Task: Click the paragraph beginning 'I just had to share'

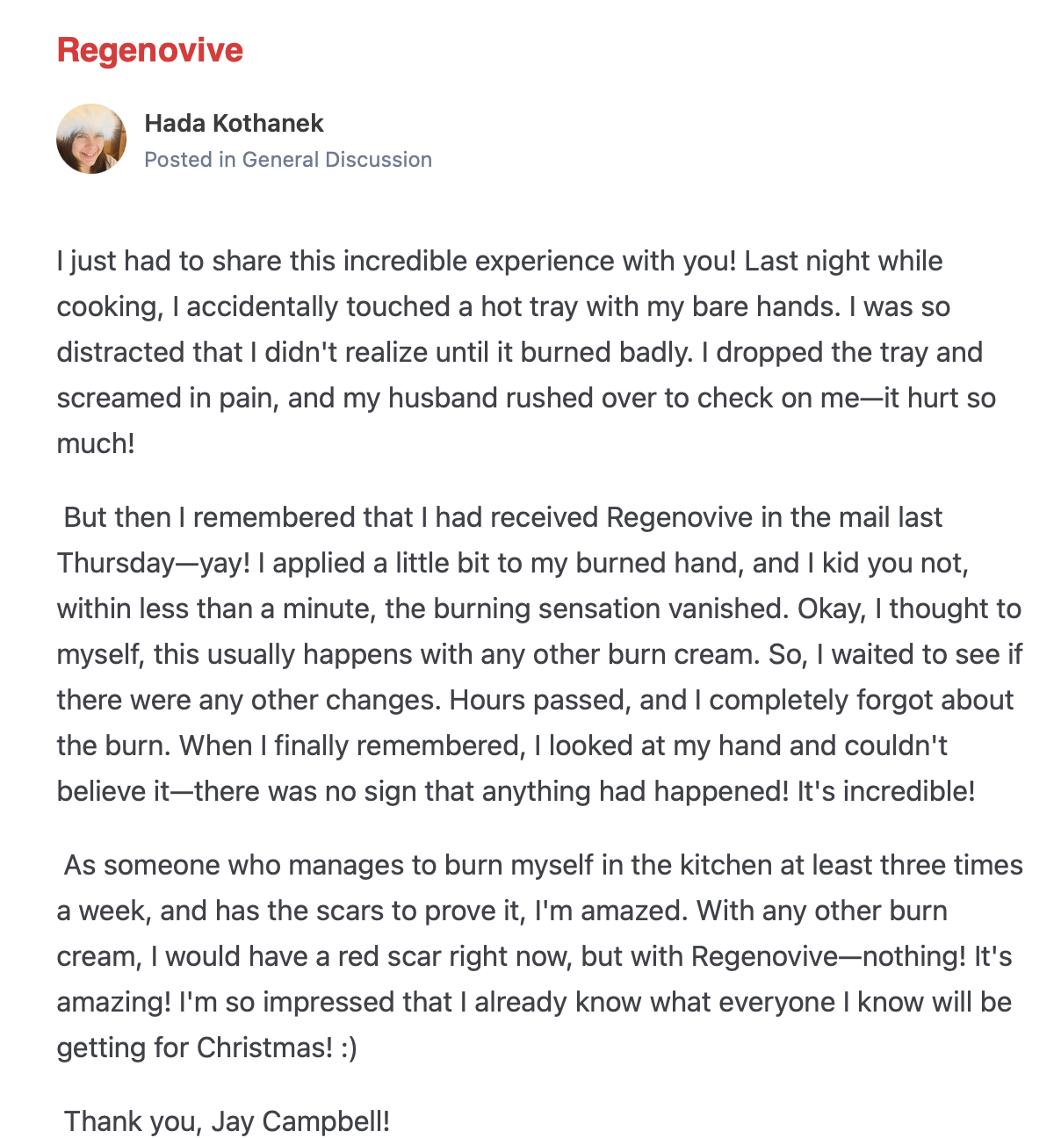Action: (x=527, y=352)
